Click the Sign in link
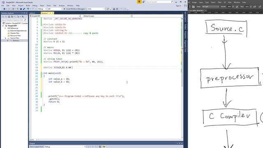The image size is (263, 148). click(x=178, y=6)
